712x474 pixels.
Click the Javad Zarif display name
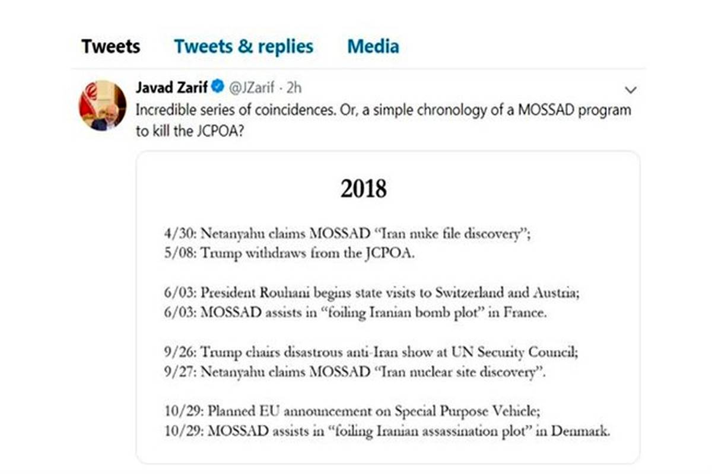point(172,88)
